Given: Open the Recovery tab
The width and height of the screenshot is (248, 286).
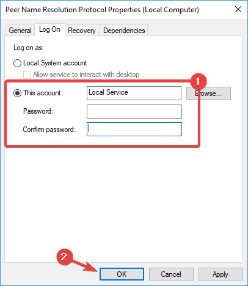Looking at the screenshot, I should click(x=82, y=31).
